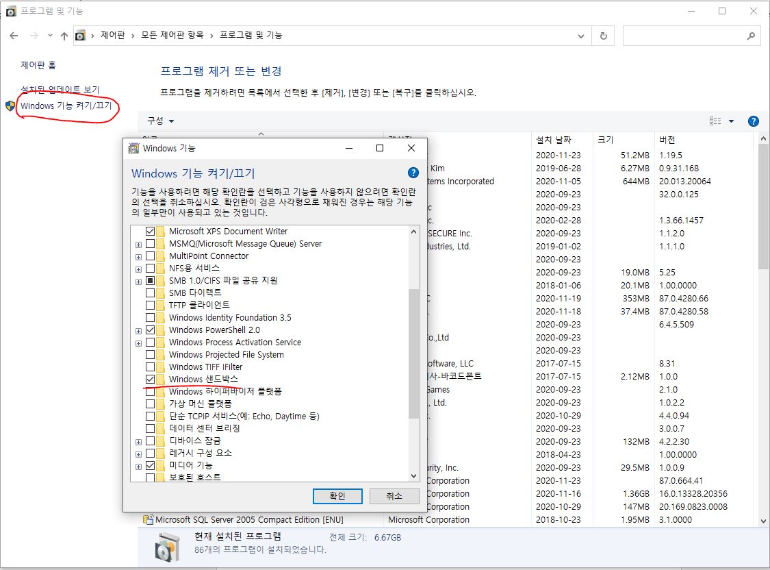Click the control panel icon in address bar
The width and height of the screenshot is (770, 570).
(x=80, y=36)
